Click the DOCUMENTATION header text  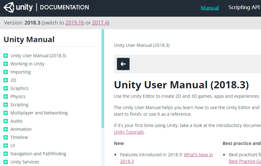[64, 7]
